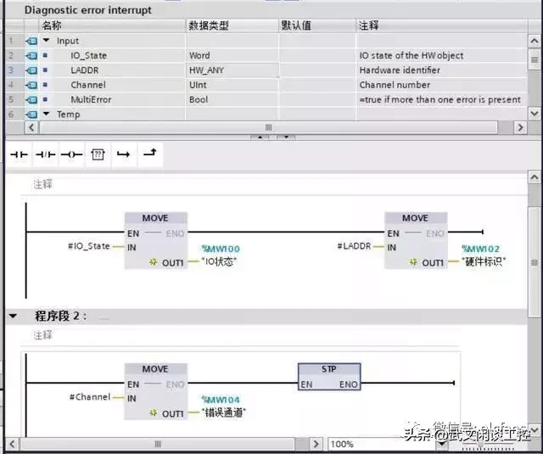Select the MOVE box writing to MW102
543x454 pixels.
coord(416,240)
